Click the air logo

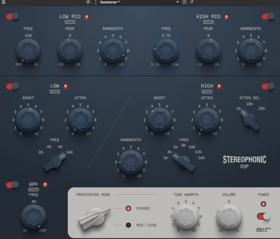pyautogui.click(x=263, y=230)
